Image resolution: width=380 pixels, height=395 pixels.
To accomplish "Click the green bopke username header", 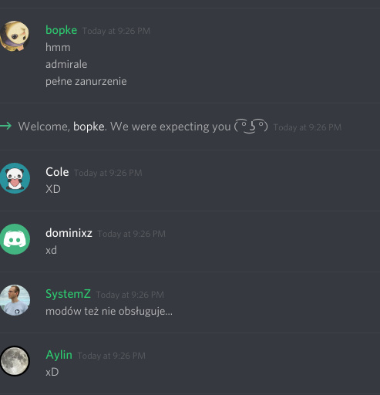I will 61,30.
